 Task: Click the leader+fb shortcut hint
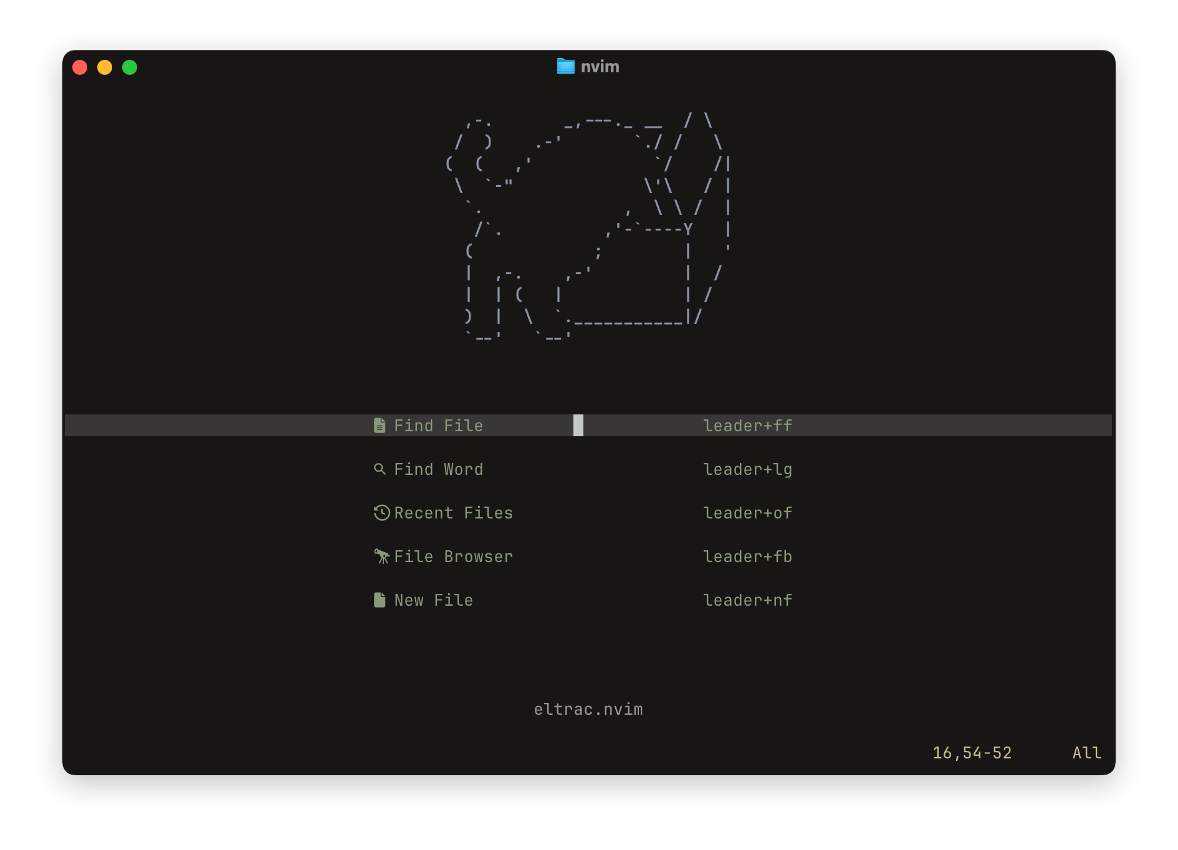point(747,556)
